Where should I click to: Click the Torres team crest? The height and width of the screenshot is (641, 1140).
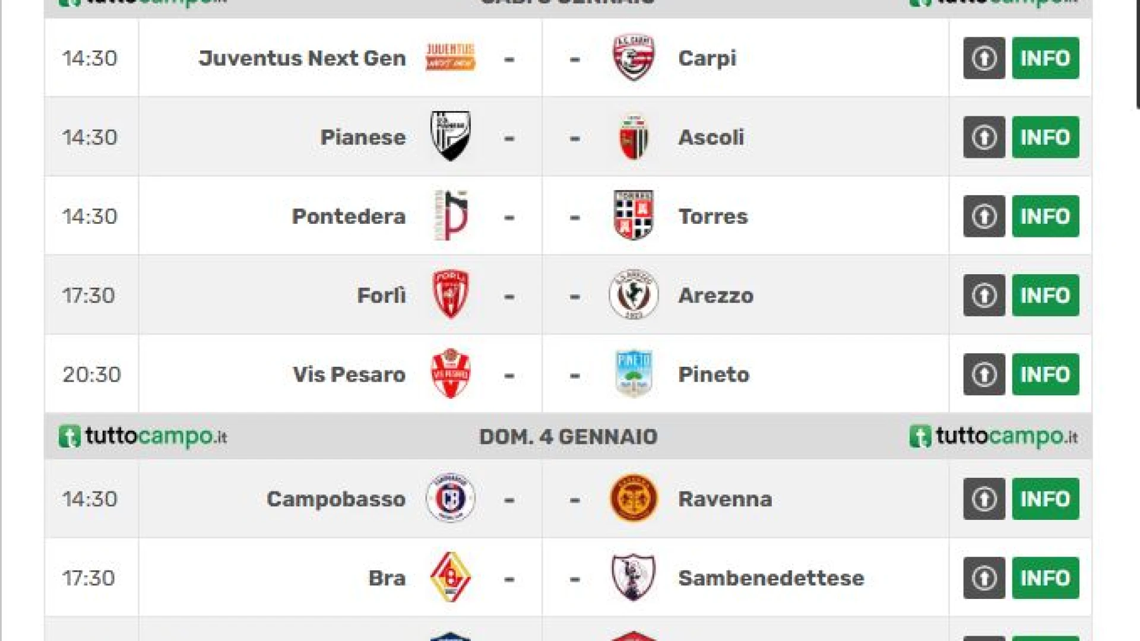(x=634, y=216)
